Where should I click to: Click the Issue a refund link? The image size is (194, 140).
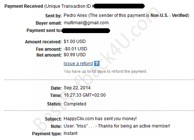[78, 64]
